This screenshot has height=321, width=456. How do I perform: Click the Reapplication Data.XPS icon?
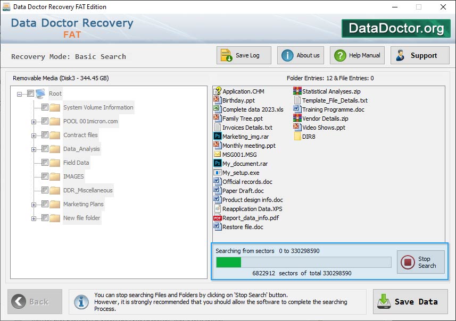217,208
